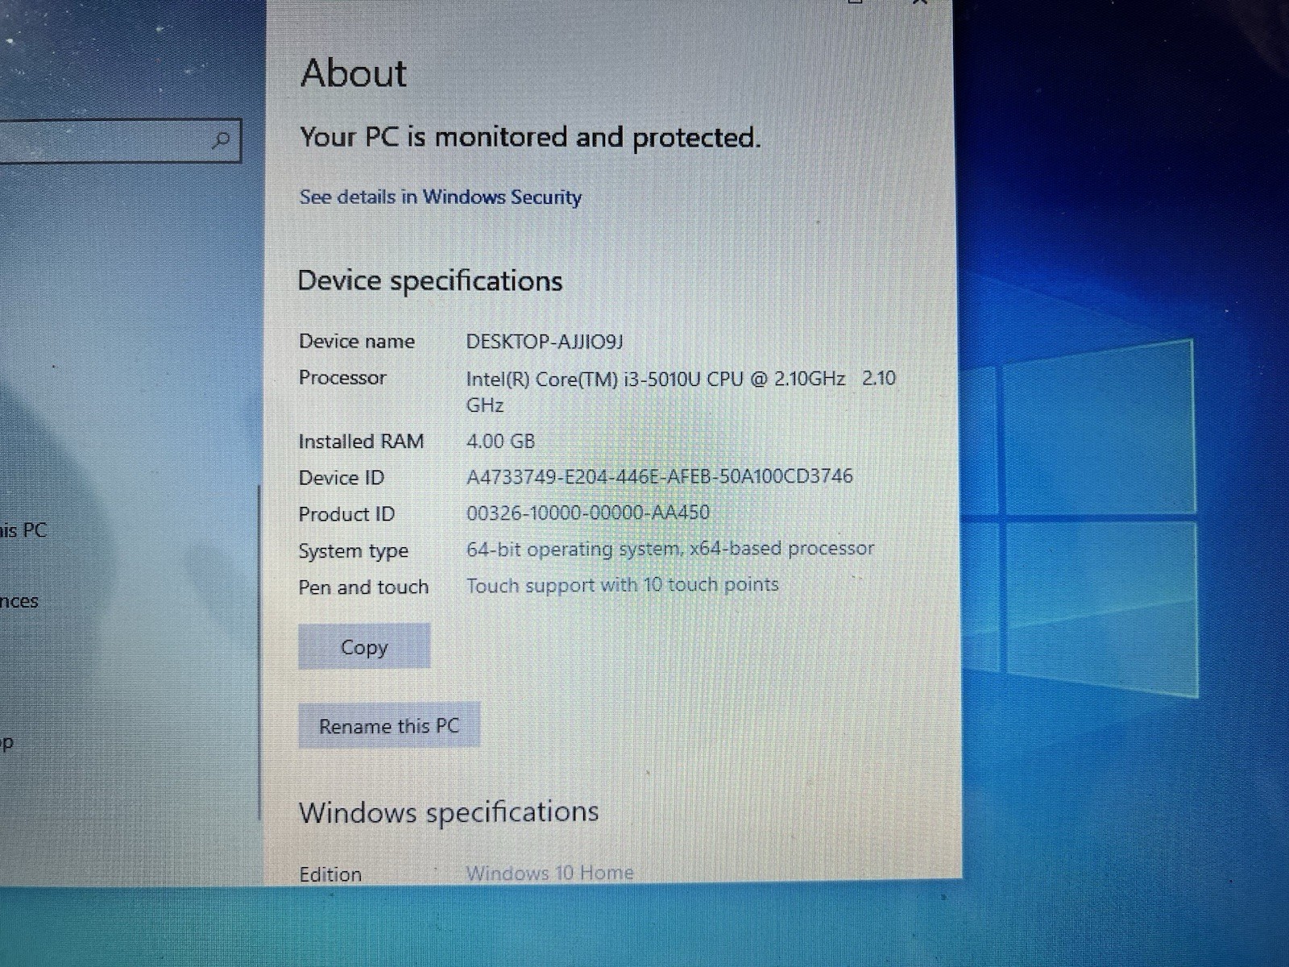Click inside the Settings search field
The width and height of the screenshot is (1289, 967).
point(119,141)
